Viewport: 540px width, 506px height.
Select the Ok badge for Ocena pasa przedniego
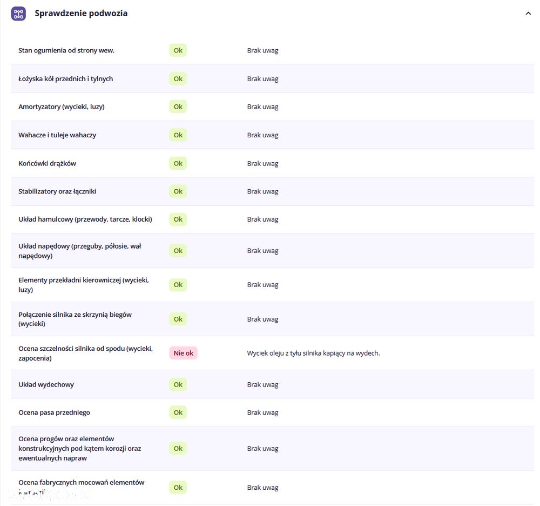pyautogui.click(x=178, y=412)
